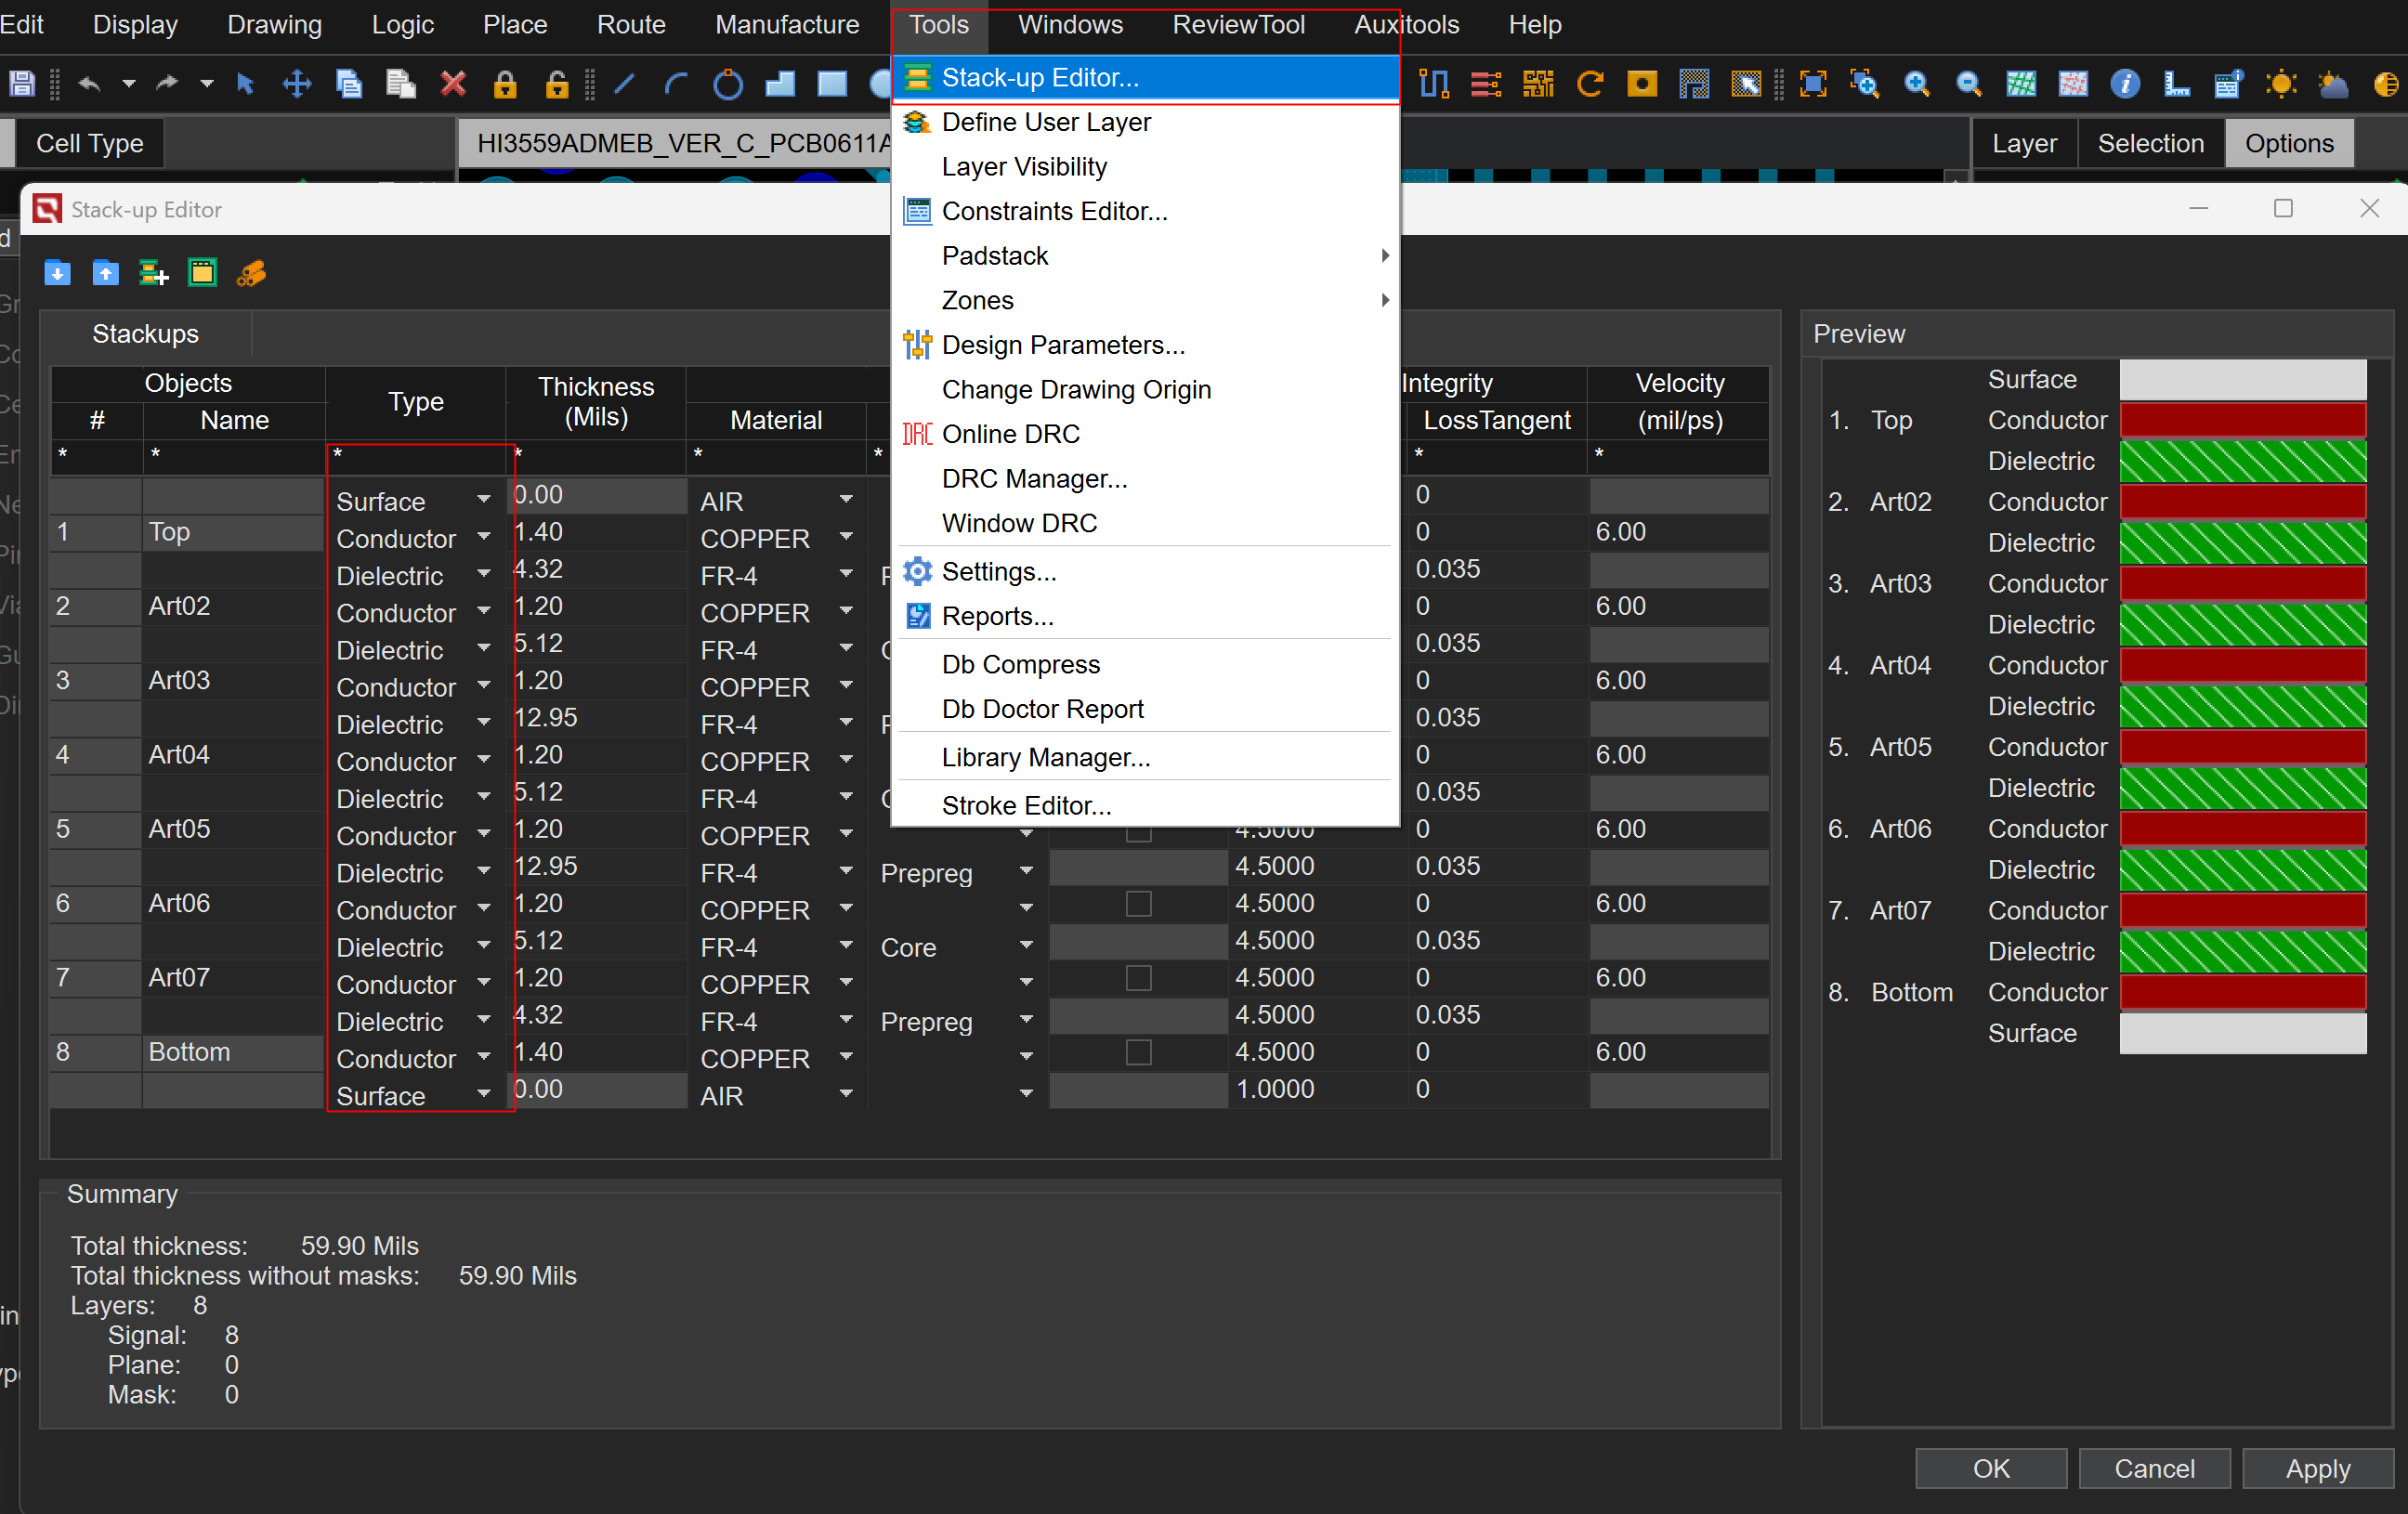Click the measure ruler icon

(x=2176, y=84)
